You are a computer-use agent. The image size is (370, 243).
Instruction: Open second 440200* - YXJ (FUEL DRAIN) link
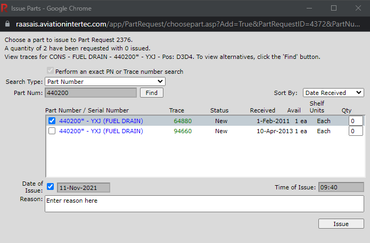[101, 131]
